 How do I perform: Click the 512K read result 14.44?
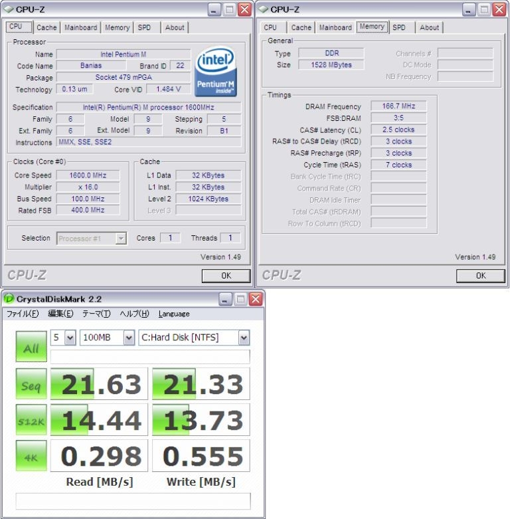pos(99,420)
